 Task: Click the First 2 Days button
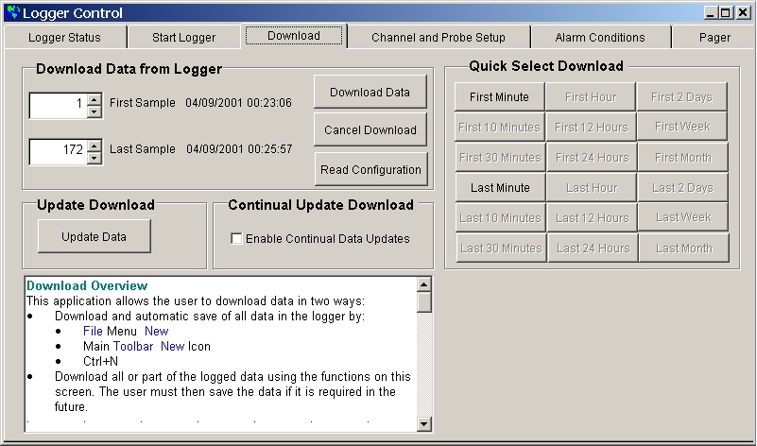coord(681,97)
